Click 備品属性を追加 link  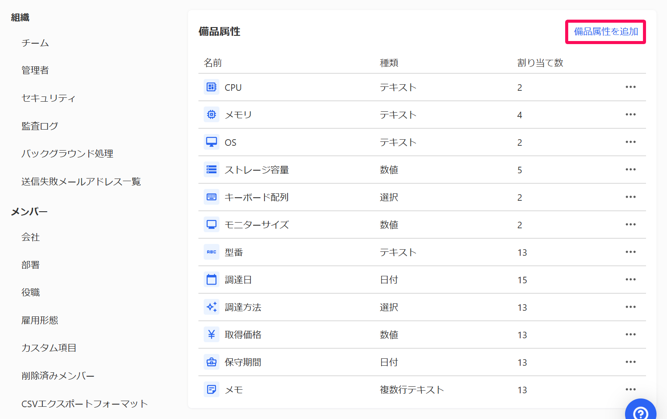click(x=605, y=32)
